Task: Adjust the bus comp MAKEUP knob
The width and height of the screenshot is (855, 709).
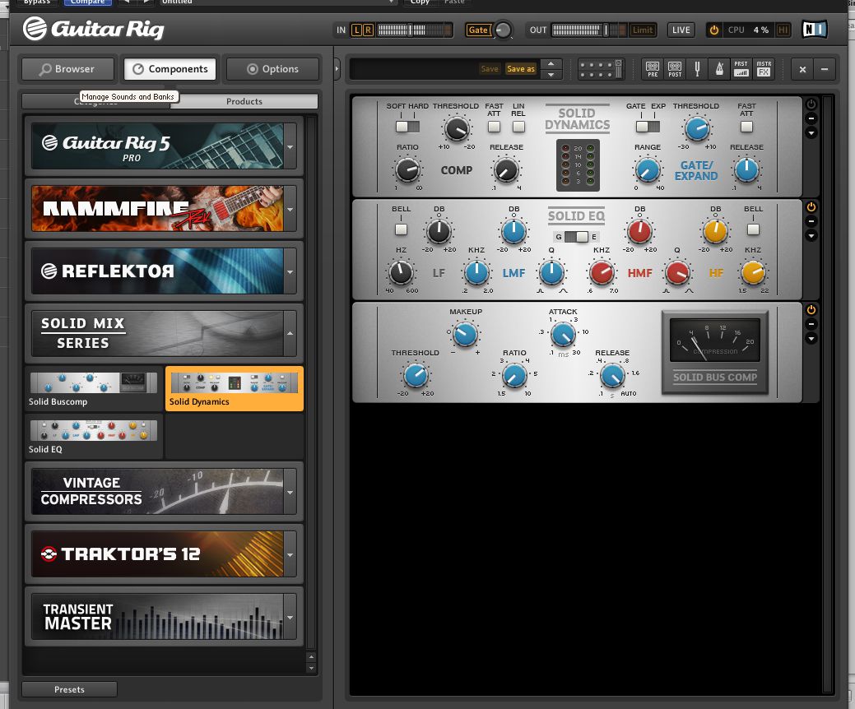Action: point(465,334)
